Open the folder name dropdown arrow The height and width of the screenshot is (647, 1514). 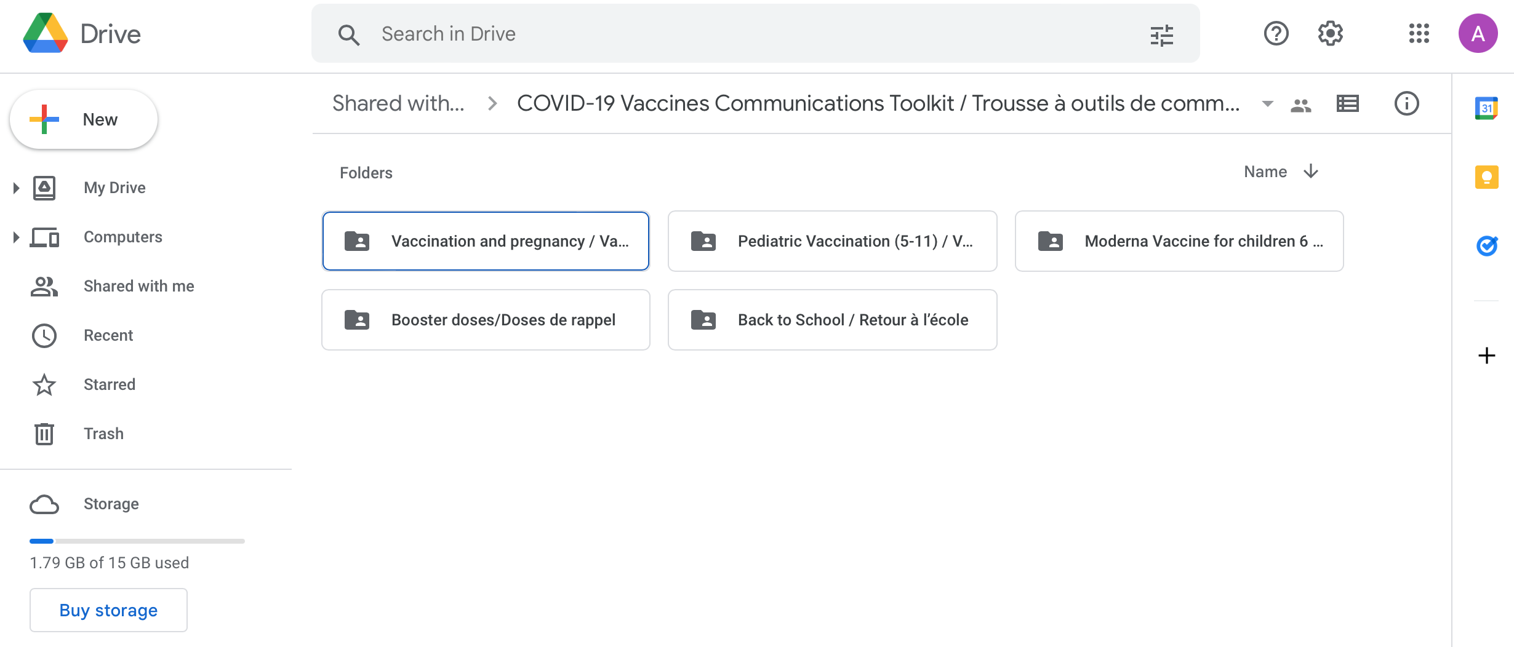[x=1267, y=103]
